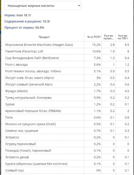
Task: Choose the Ролл с авокадо row
Action: point(67,65)
